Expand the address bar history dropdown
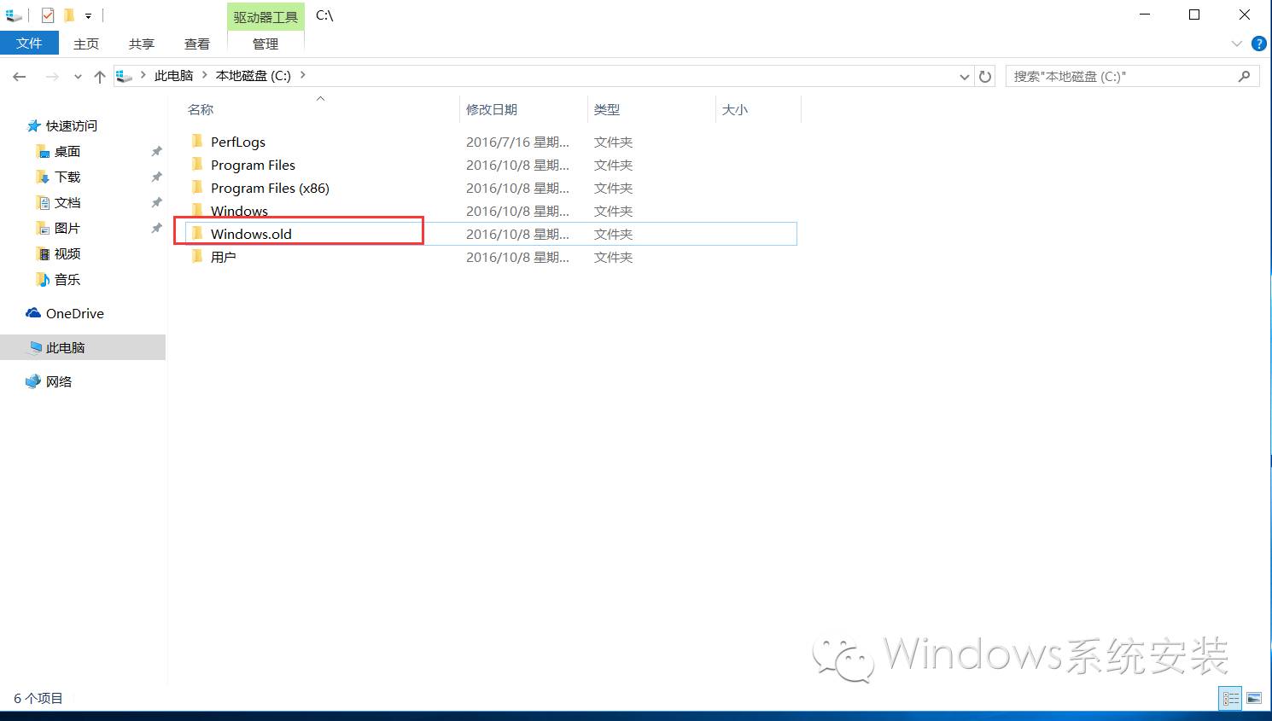This screenshot has width=1272, height=721. click(964, 77)
